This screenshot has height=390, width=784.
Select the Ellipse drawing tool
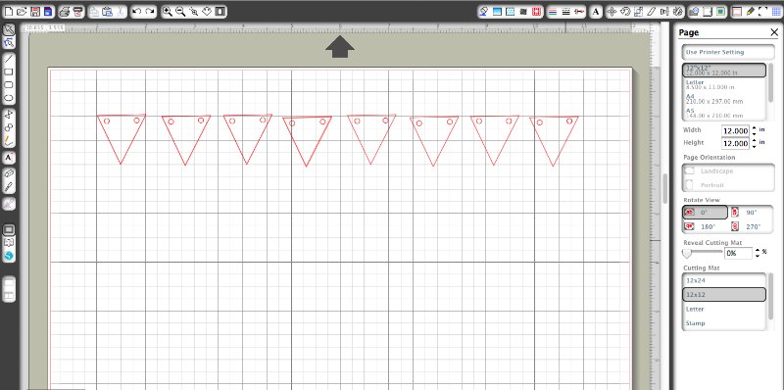click(9, 98)
